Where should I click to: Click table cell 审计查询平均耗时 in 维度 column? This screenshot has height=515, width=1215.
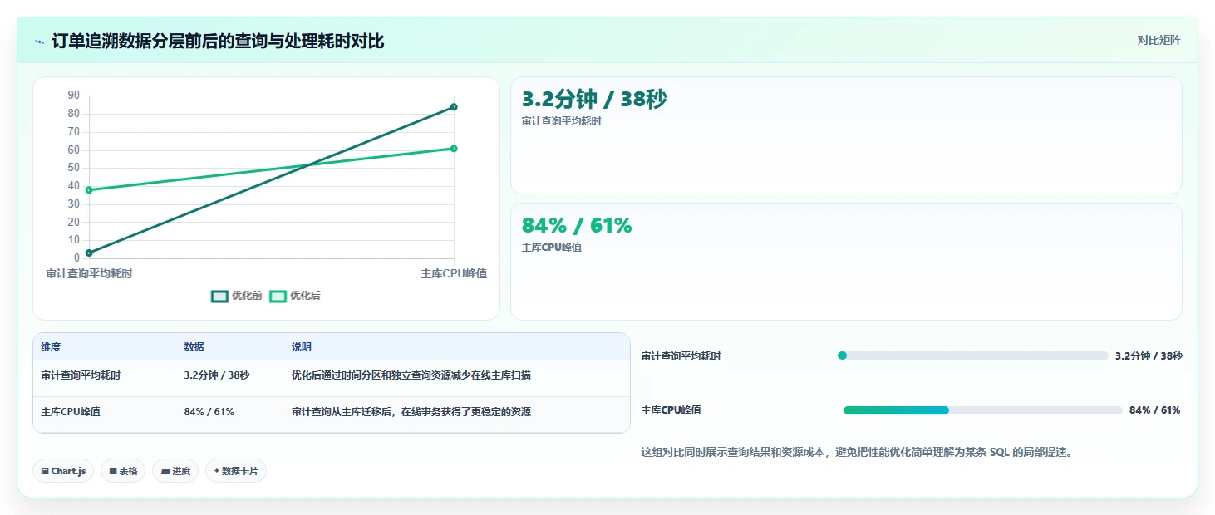click(x=81, y=375)
